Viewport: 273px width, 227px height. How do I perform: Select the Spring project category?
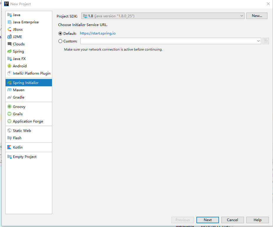tap(18, 51)
